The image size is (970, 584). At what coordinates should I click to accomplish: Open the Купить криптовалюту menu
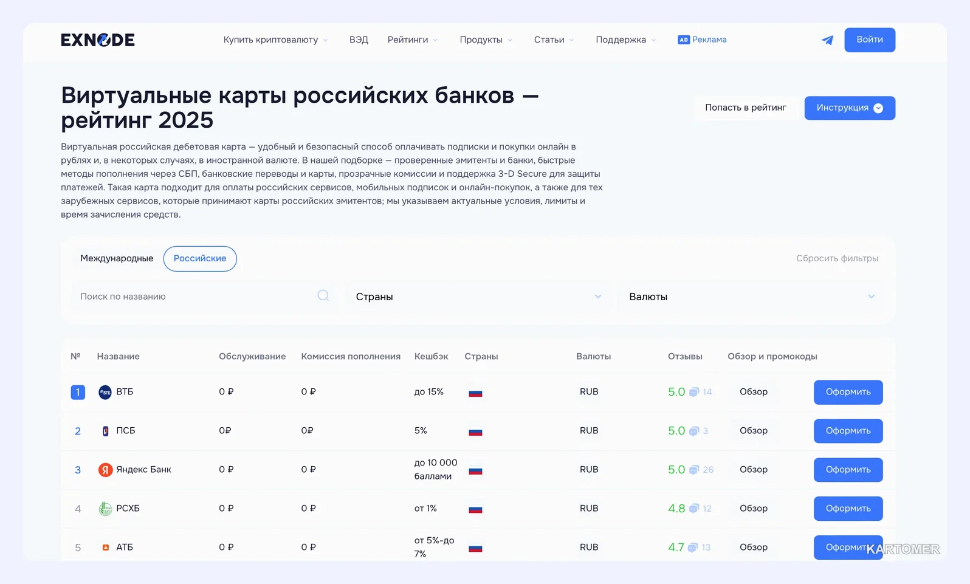(275, 40)
